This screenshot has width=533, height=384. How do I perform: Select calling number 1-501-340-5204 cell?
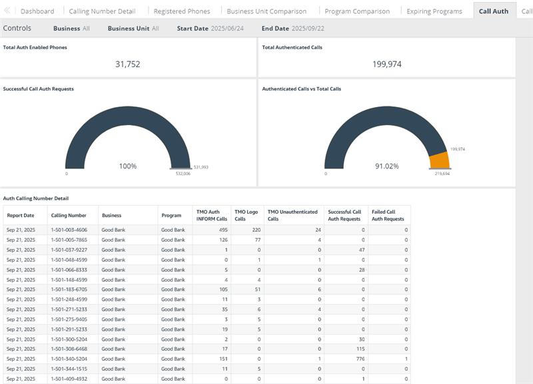[69, 359]
